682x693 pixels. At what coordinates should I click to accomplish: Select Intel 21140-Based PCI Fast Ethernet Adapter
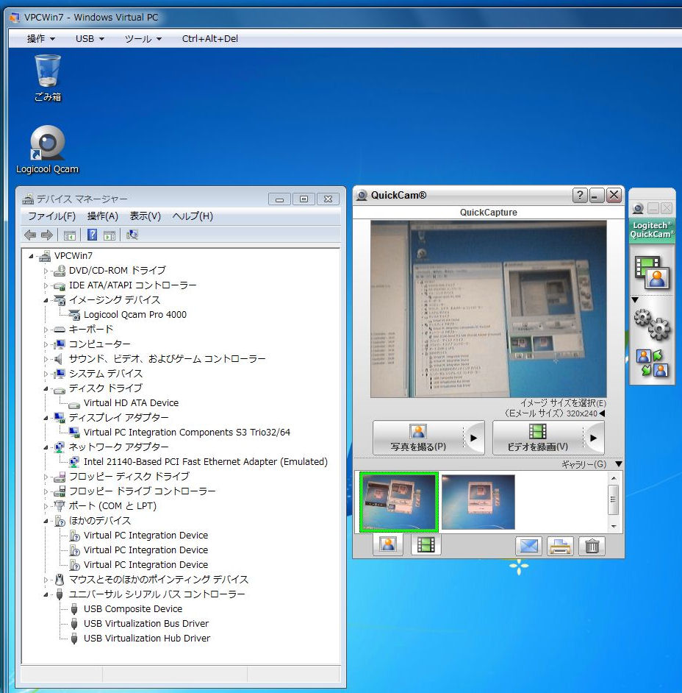[206, 462]
